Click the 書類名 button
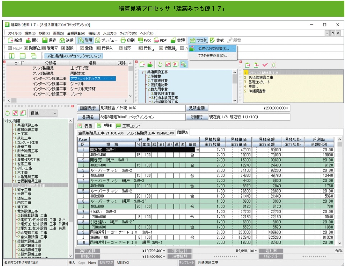 [x=88, y=117]
